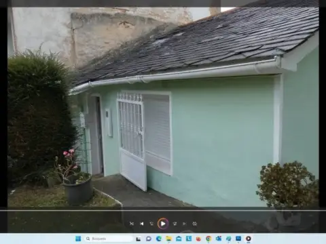Open the Photoshop taskbar icon
The image size is (326, 244).
(238, 239)
